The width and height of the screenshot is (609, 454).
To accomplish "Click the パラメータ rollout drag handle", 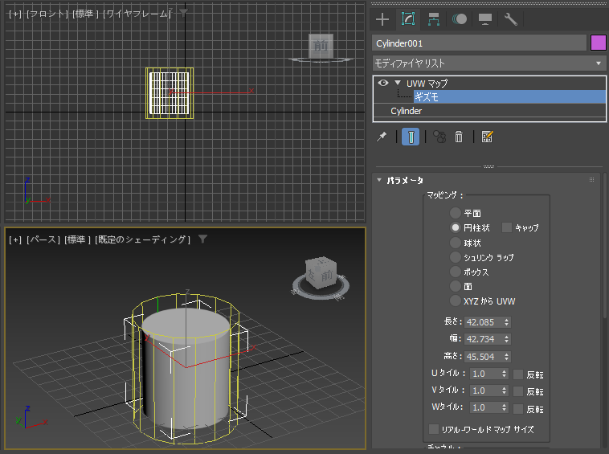I will click(591, 179).
